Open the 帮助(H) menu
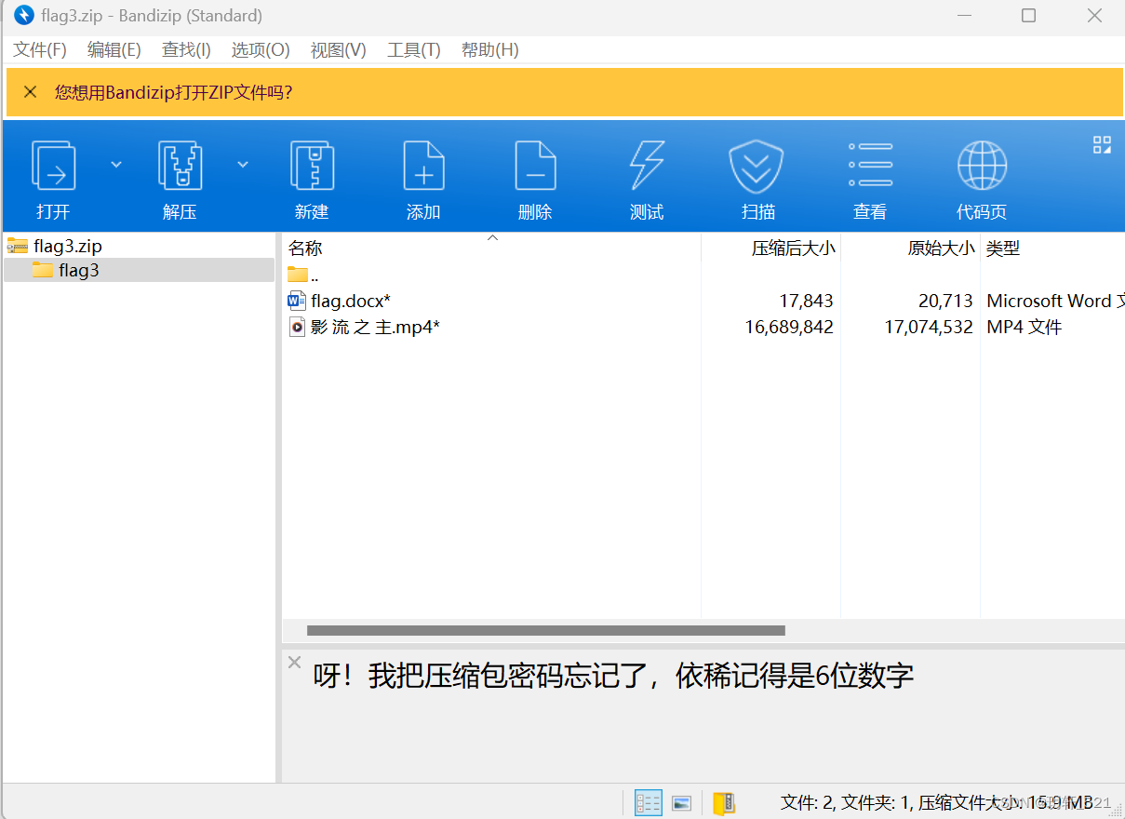Screen dimensions: 1125x819 pyautogui.click(x=489, y=50)
